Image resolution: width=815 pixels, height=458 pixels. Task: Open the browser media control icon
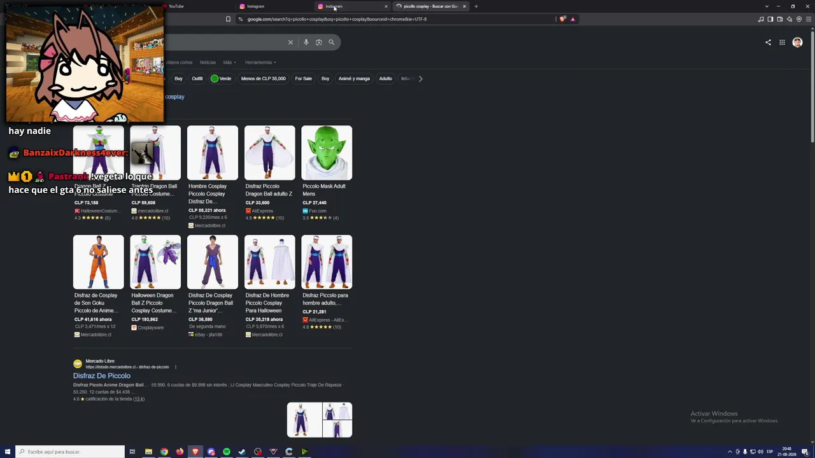pos(761,19)
